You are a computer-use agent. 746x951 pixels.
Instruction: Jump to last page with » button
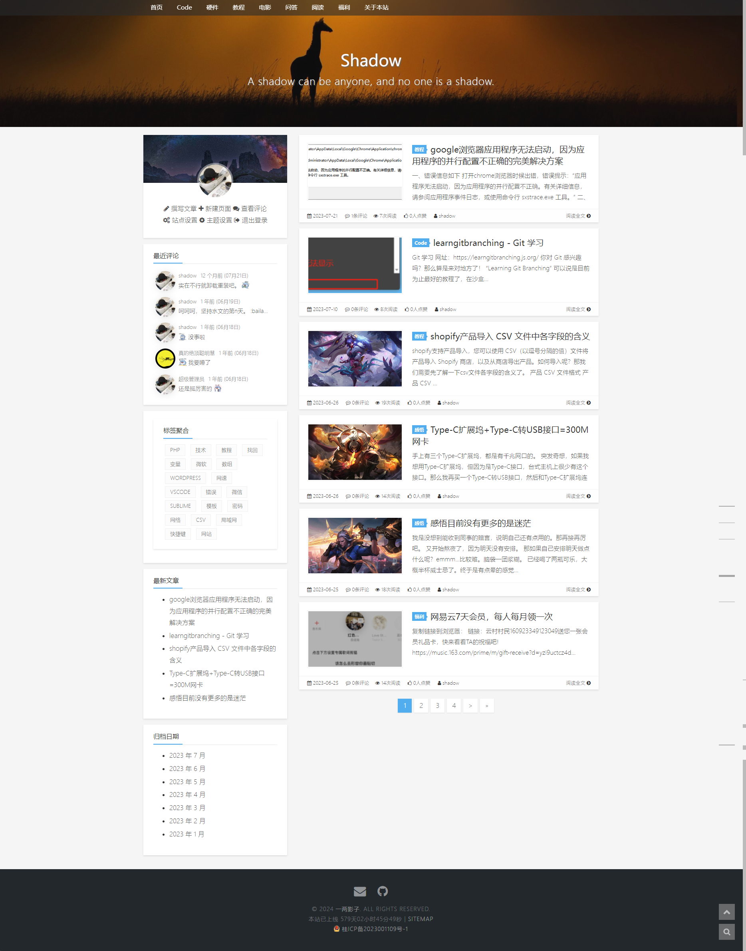click(x=486, y=705)
